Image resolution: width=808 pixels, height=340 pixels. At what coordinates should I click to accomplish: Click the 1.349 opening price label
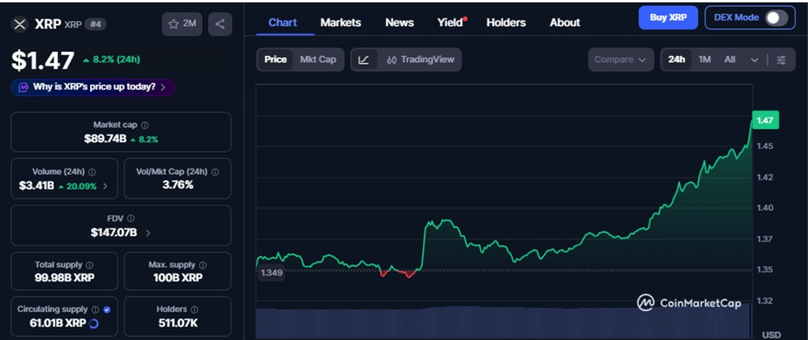coord(271,273)
